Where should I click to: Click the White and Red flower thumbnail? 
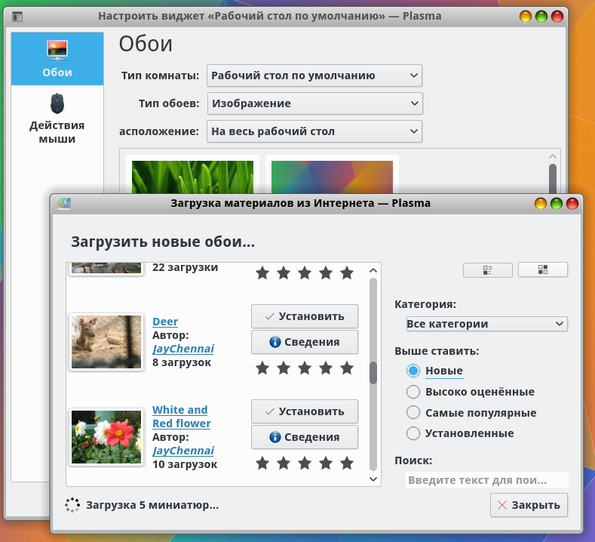point(106,437)
